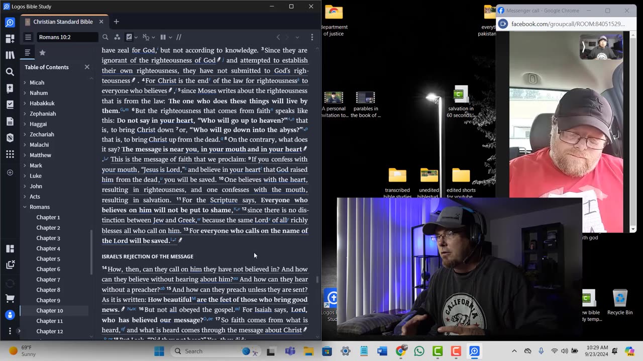Open the Layouts icon in Logos sidebar

click(x=10, y=249)
